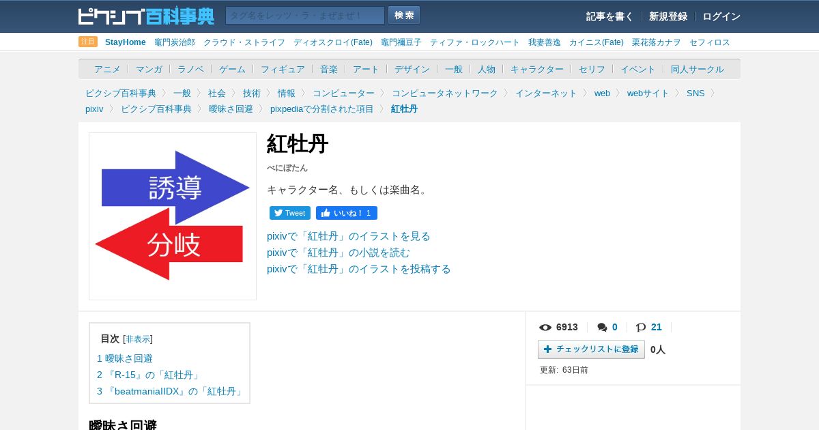This screenshot has height=430, width=819.
Task: Select the 音楽 category menu item
Action: pyautogui.click(x=329, y=69)
